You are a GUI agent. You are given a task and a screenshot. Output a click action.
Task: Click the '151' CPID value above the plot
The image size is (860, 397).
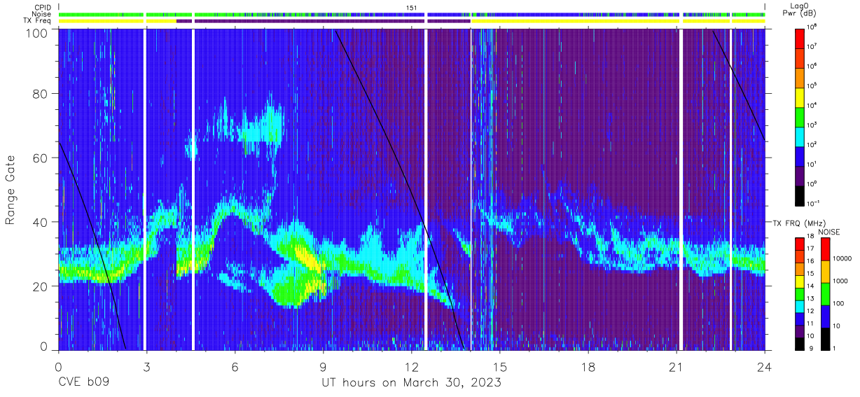(x=411, y=8)
